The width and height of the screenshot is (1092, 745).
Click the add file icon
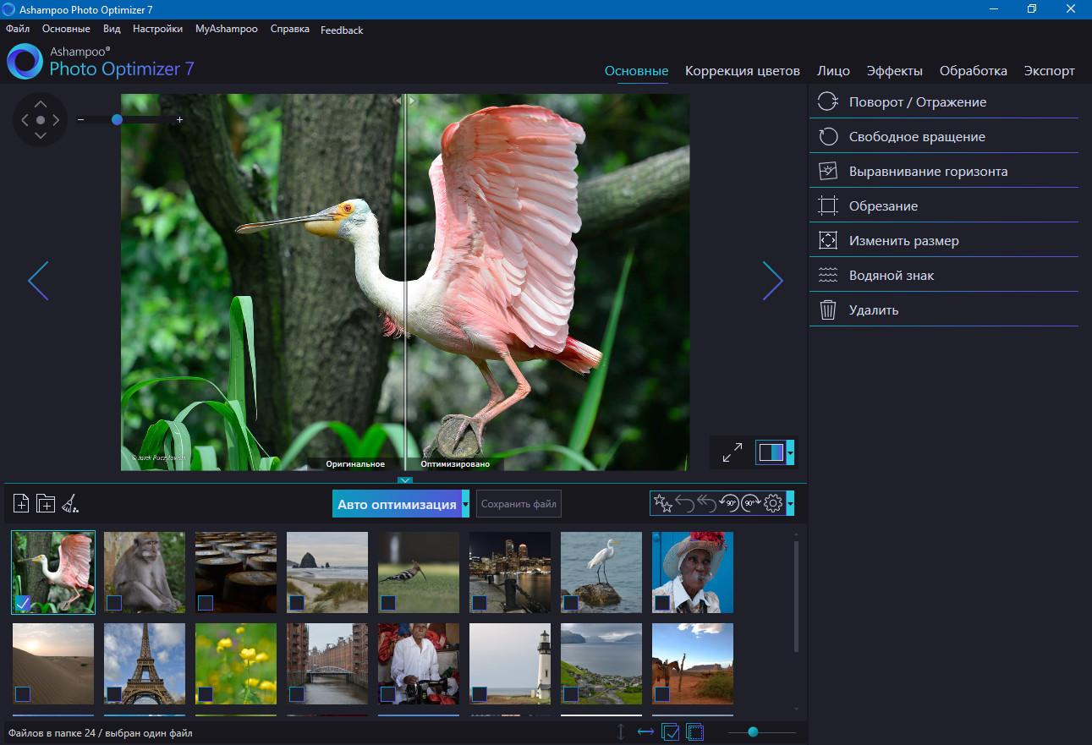click(x=21, y=504)
